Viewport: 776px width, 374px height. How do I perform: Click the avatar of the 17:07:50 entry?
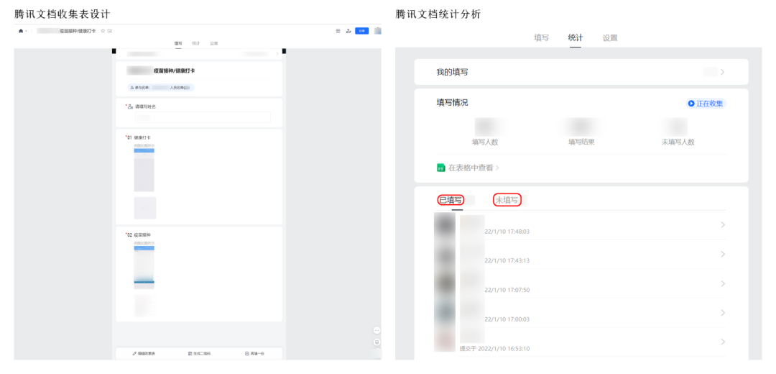[445, 283]
